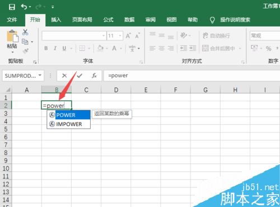Toggle 自动换行 wrap text
280x207 pixels.
(216, 35)
